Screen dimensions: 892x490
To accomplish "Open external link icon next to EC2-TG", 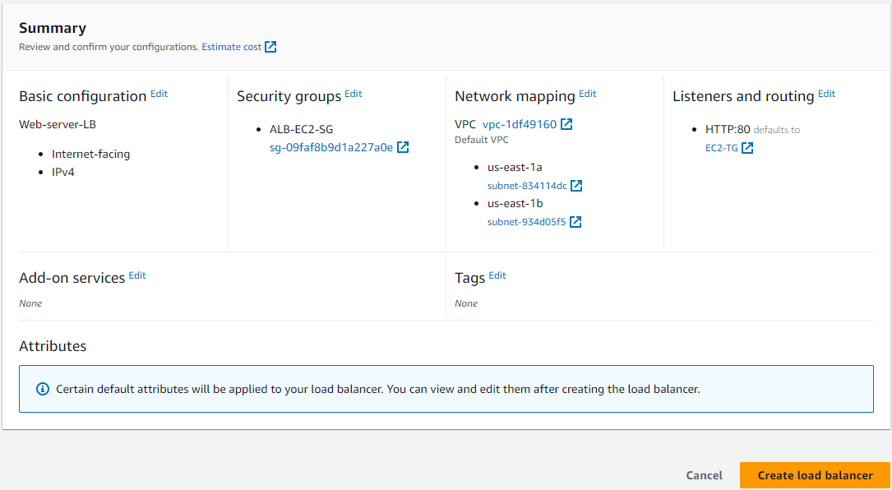I will [747, 148].
